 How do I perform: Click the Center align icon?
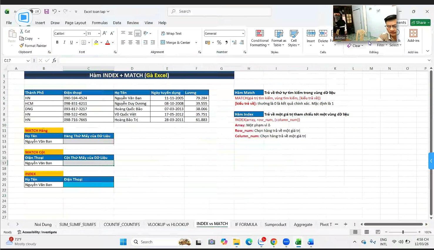(x=130, y=42)
